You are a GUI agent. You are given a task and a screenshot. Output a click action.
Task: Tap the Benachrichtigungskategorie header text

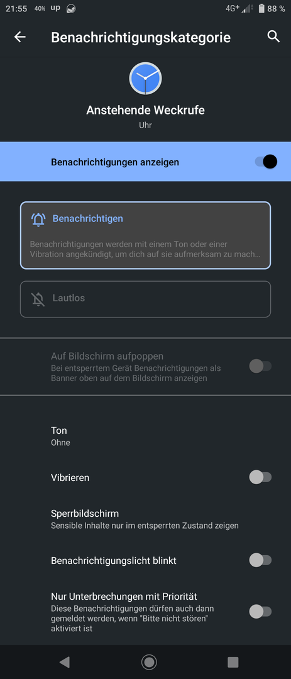(141, 37)
